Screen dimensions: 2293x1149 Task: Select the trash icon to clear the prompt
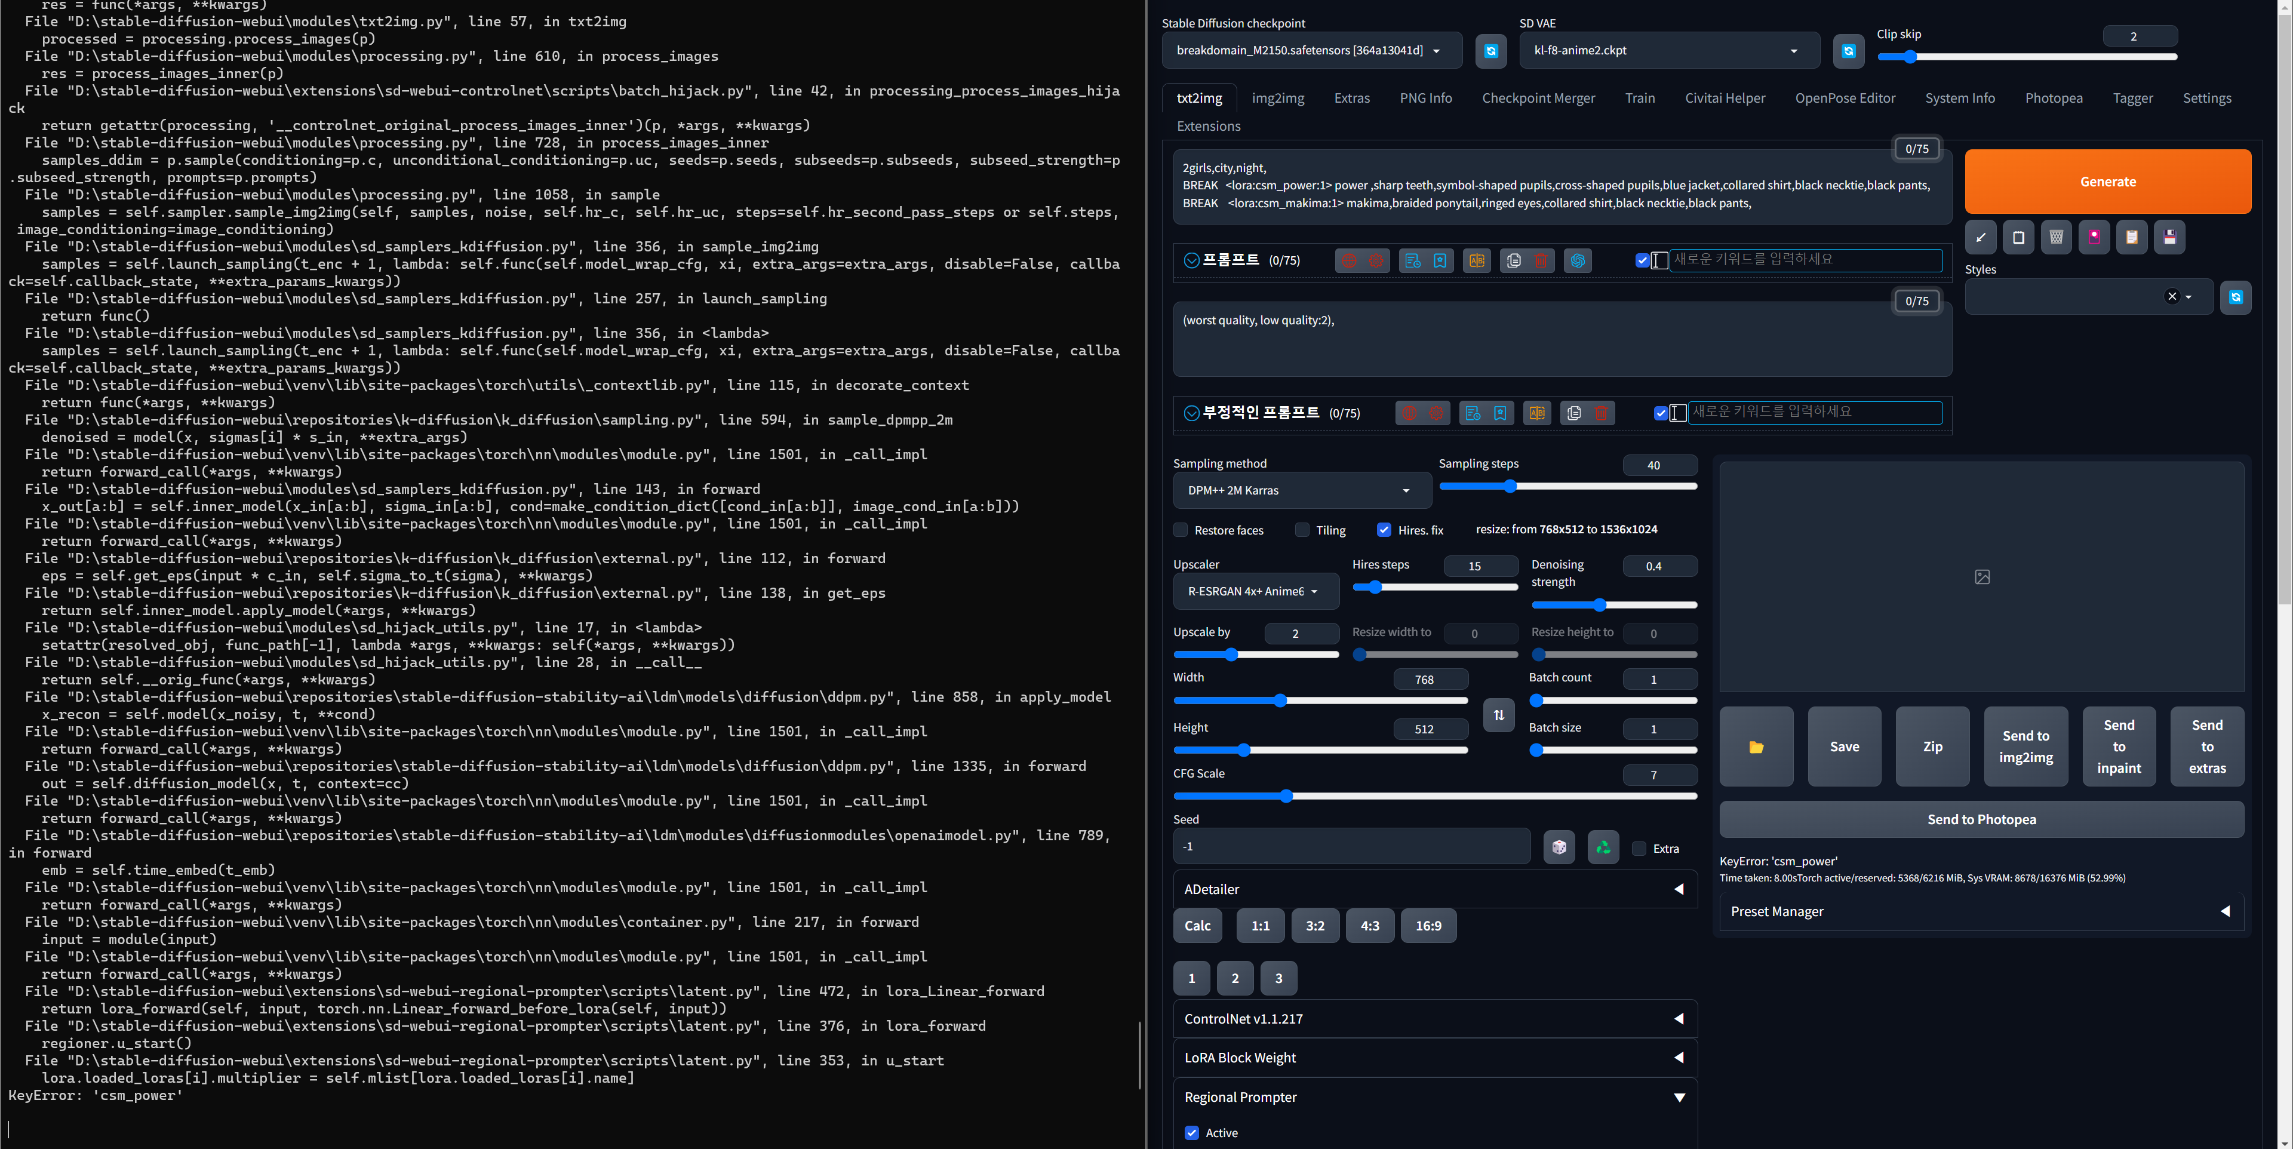pyautogui.click(x=1541, y=261)
